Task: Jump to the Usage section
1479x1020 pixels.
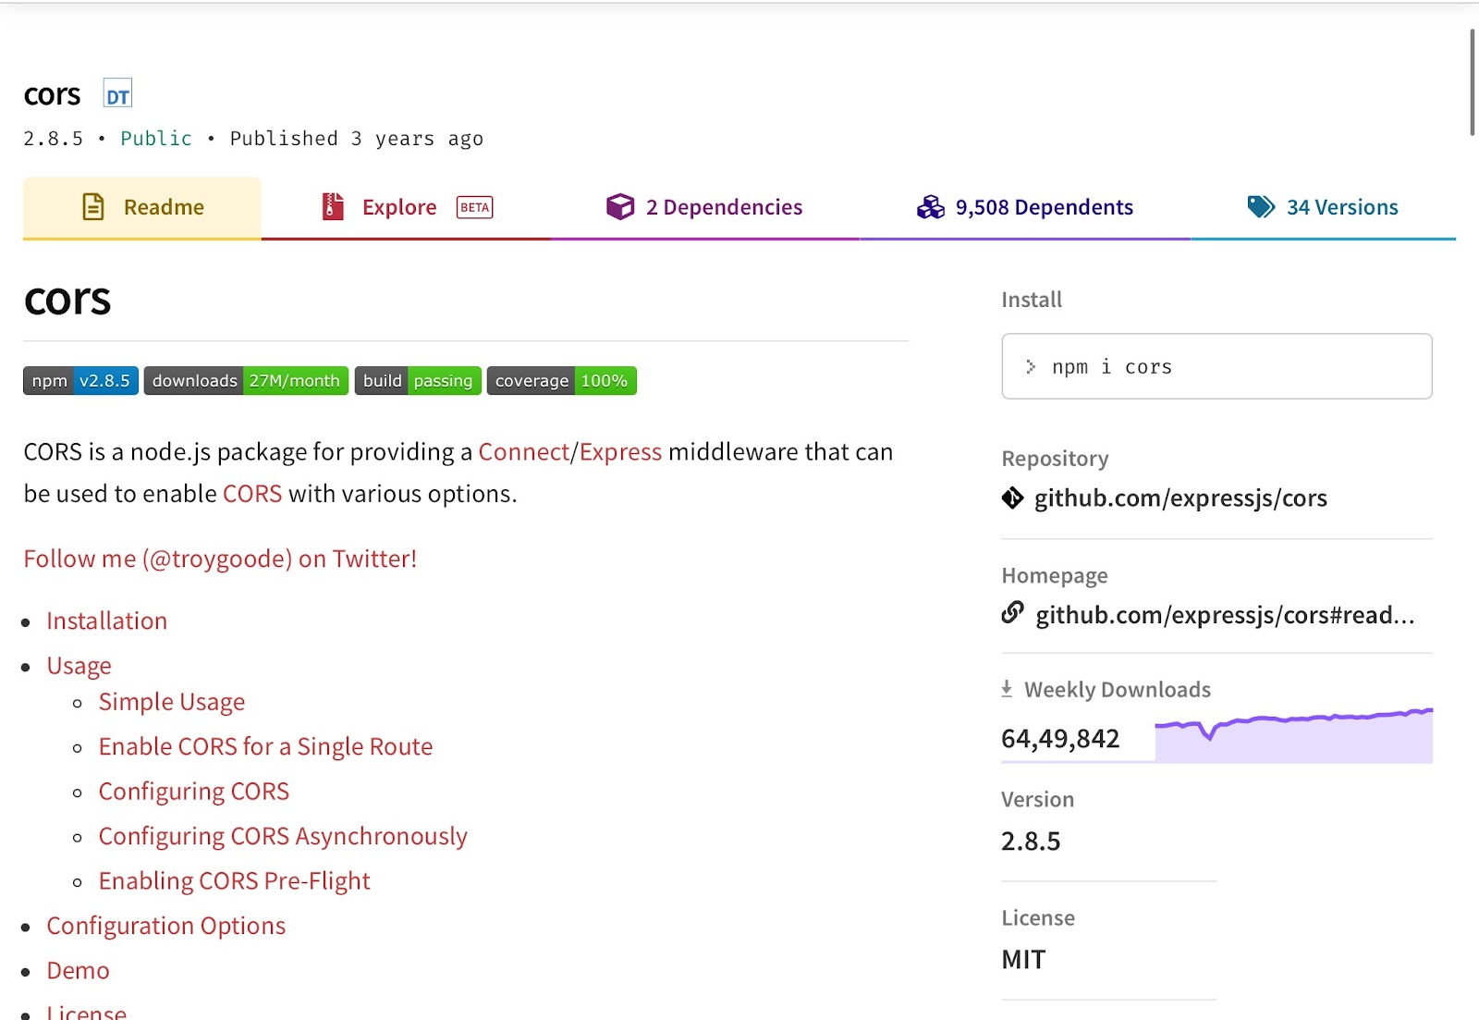Action: click(79, 666)
